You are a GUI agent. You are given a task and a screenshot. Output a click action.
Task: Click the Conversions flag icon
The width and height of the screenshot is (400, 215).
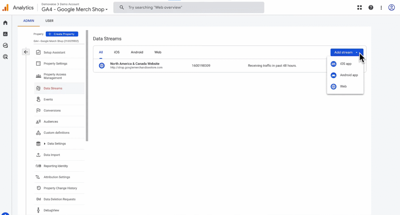pyautogui.click(x=38, y=111)
